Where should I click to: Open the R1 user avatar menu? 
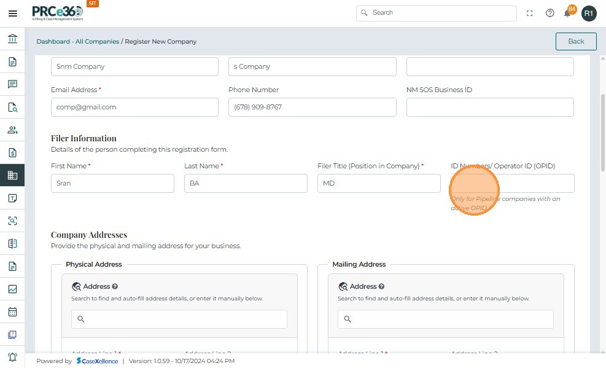589,14
